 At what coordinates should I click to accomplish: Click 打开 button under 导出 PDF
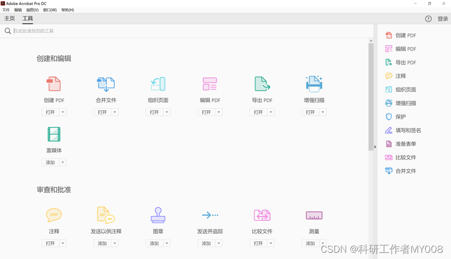click(259, 112)
